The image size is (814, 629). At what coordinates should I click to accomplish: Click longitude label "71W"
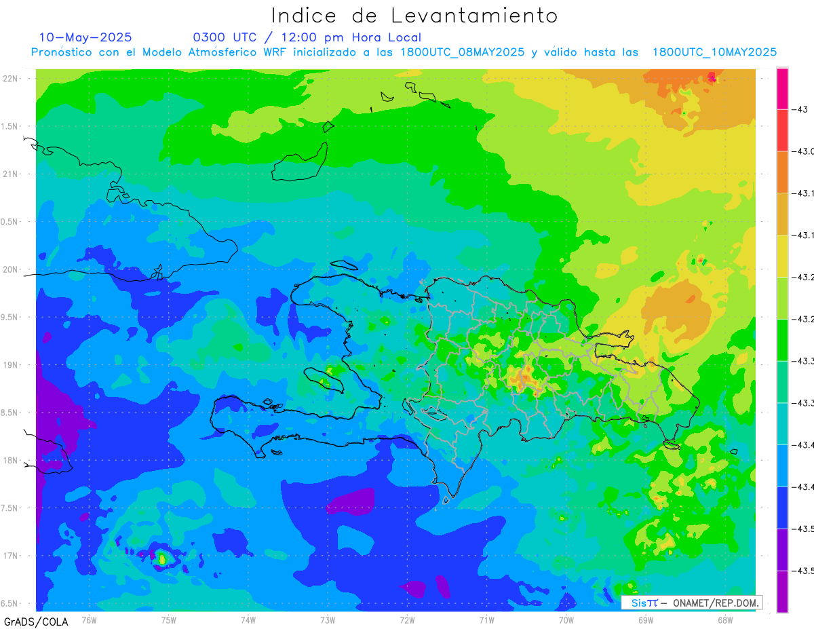click(486, 620)
